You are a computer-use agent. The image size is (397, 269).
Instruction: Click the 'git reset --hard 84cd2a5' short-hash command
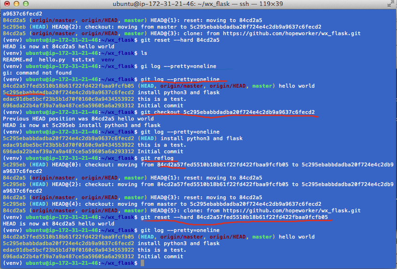[180, 40]
